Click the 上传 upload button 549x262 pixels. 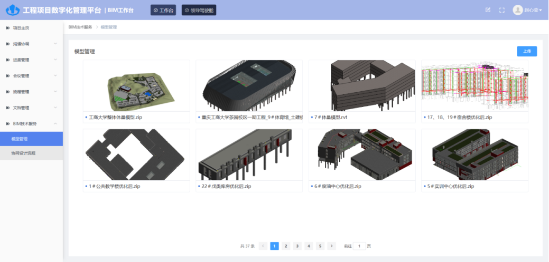(x=526, y=51)
